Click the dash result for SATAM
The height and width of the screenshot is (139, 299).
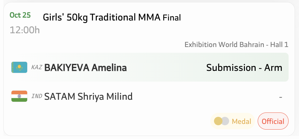coord(280,97)
